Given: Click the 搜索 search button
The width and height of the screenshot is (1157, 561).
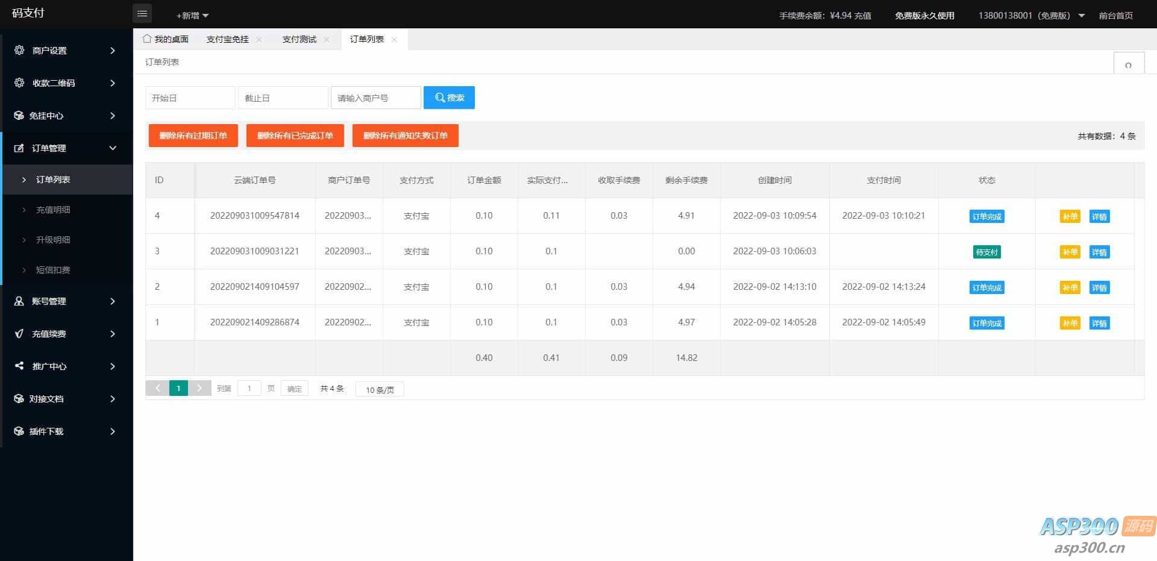Looking at the screenshot, I should coord(449,98).
